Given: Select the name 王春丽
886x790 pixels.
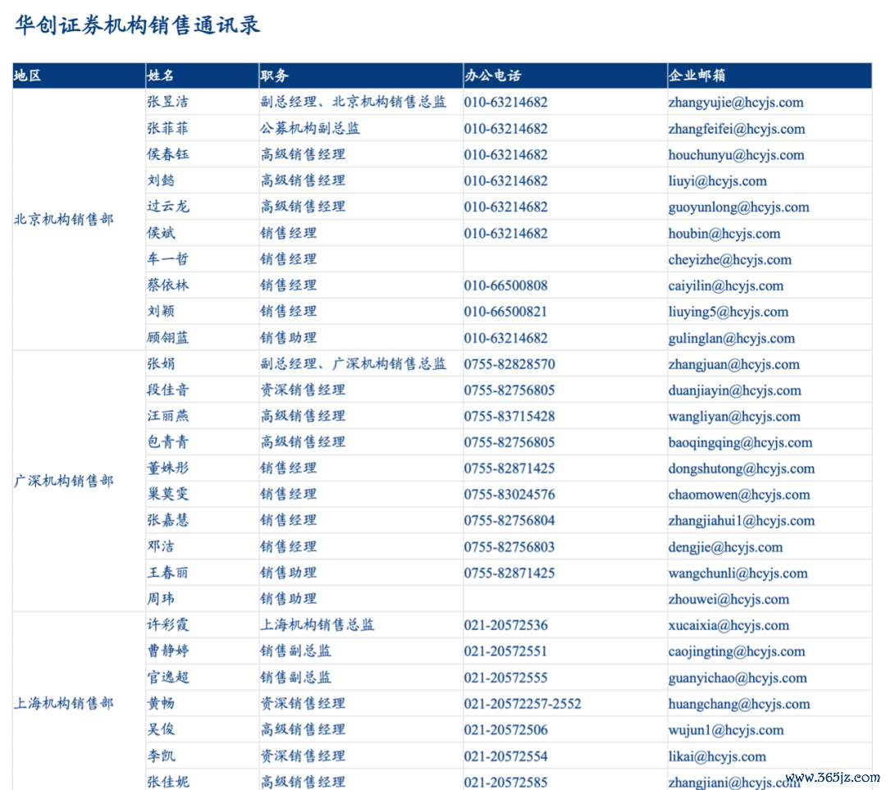Looking at the screenshot, I should (168, 573).
